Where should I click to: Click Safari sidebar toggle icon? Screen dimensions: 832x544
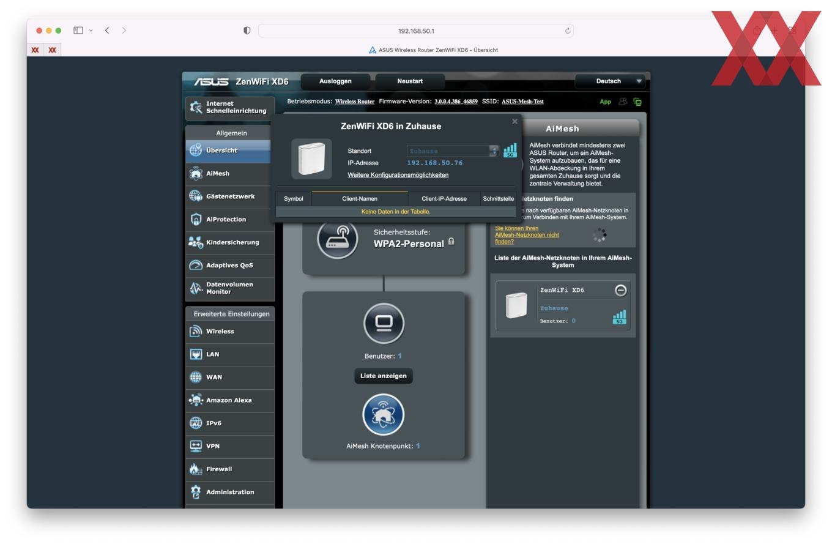coord(78,30)
